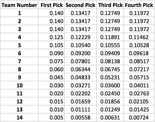Click the Third Pick header cell
Viewport: 155px width, 122px height.
coord(110,5)
